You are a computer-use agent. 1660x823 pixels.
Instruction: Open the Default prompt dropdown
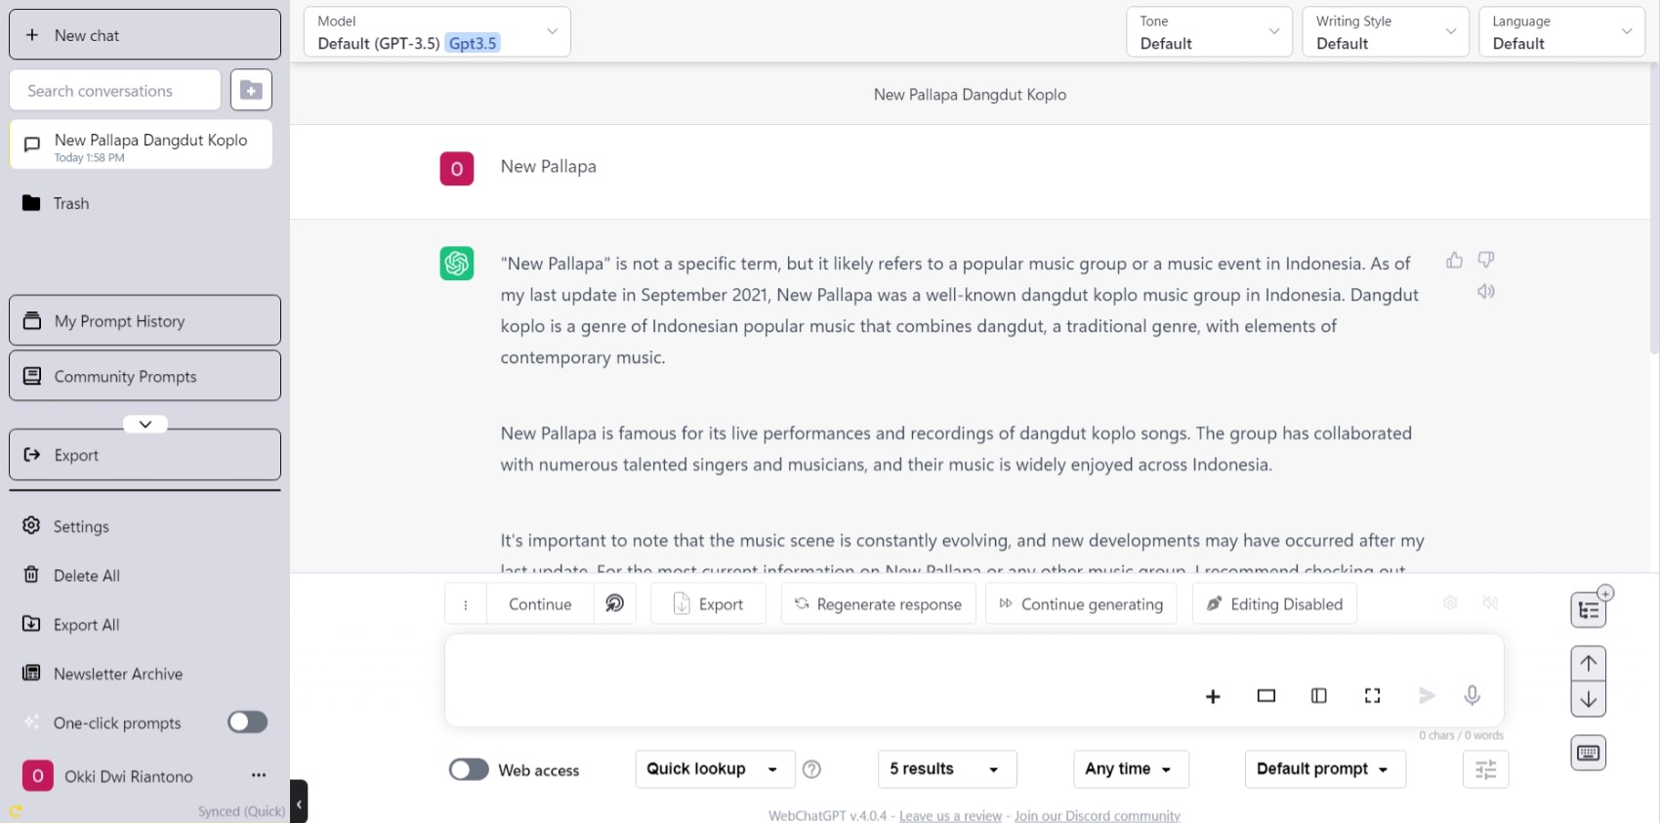point(1324,769)
